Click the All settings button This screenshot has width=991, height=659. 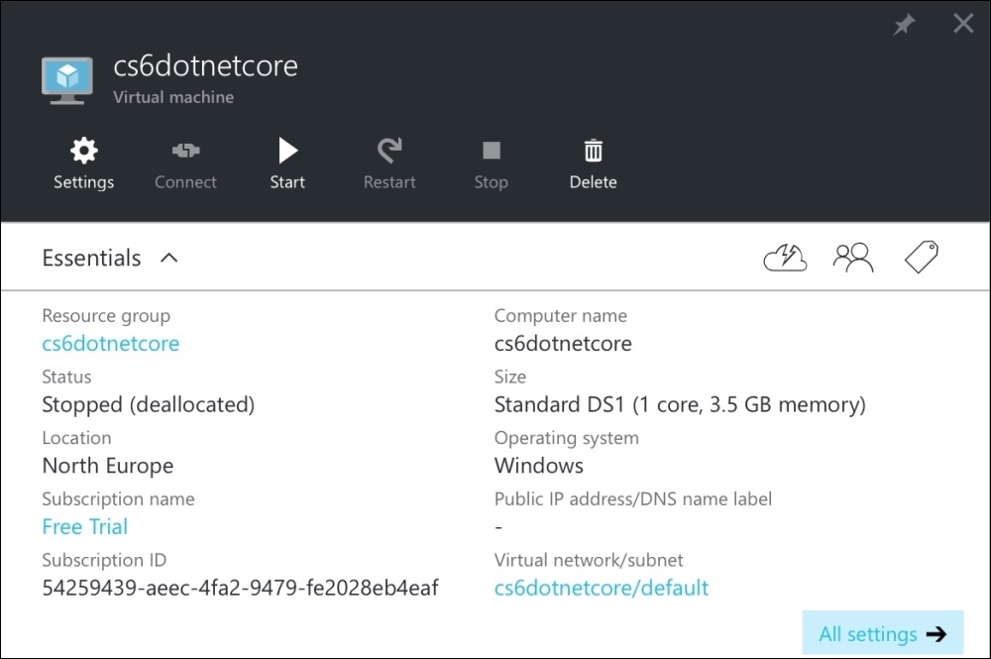click(882, 633)
